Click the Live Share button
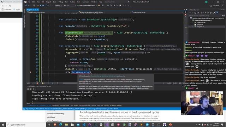 click(x=215, y=6)
